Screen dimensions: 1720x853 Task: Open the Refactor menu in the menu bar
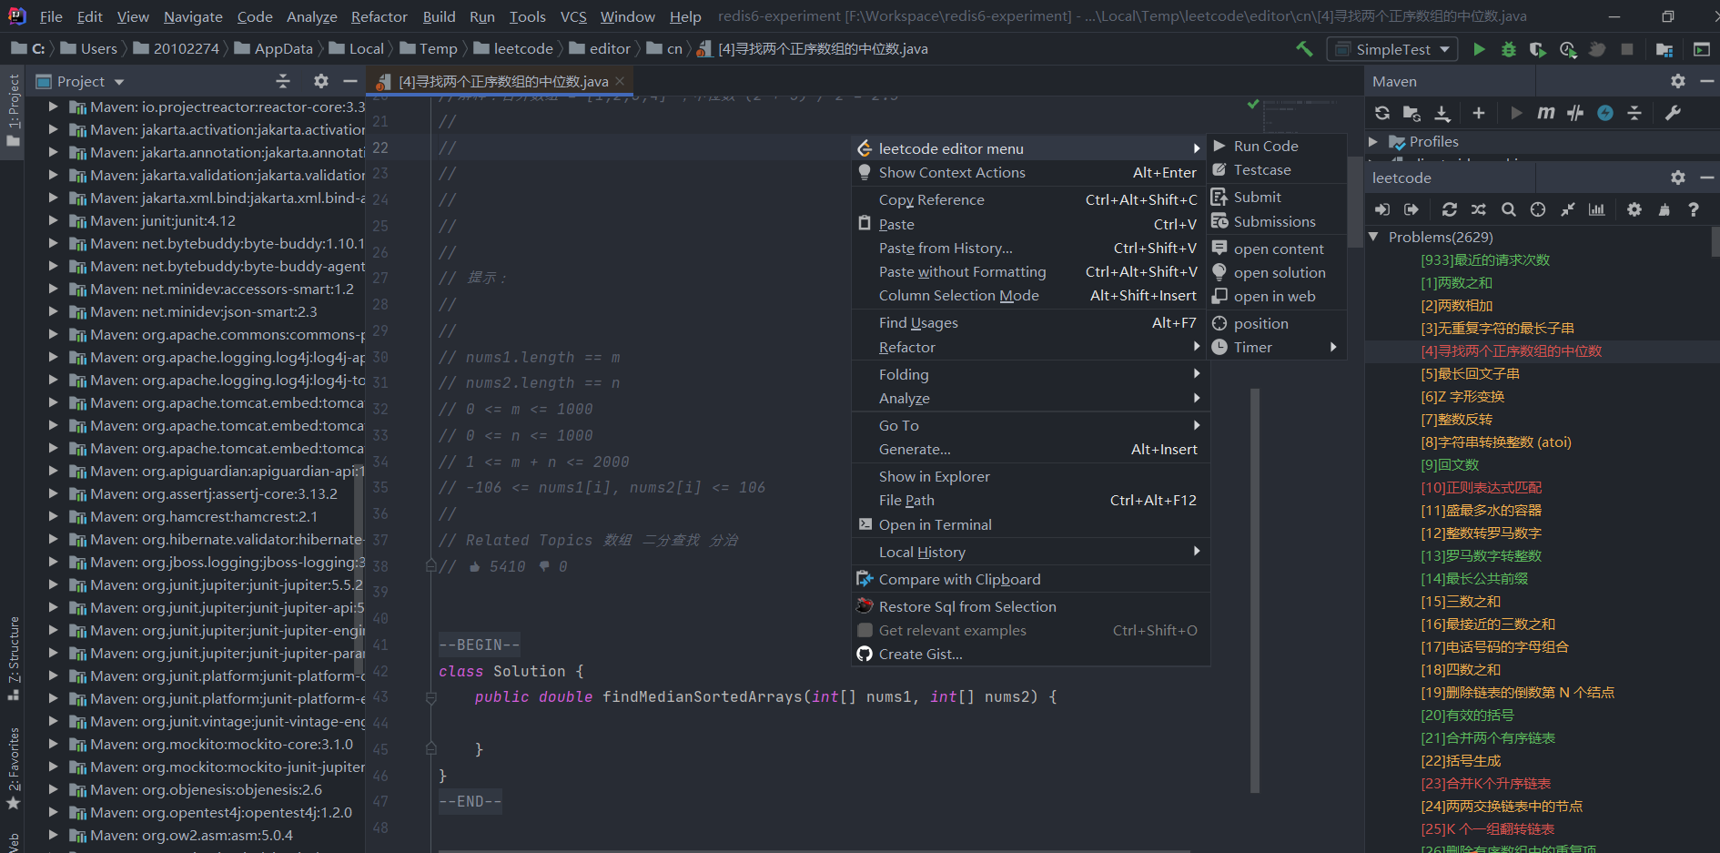coord(379,16)
